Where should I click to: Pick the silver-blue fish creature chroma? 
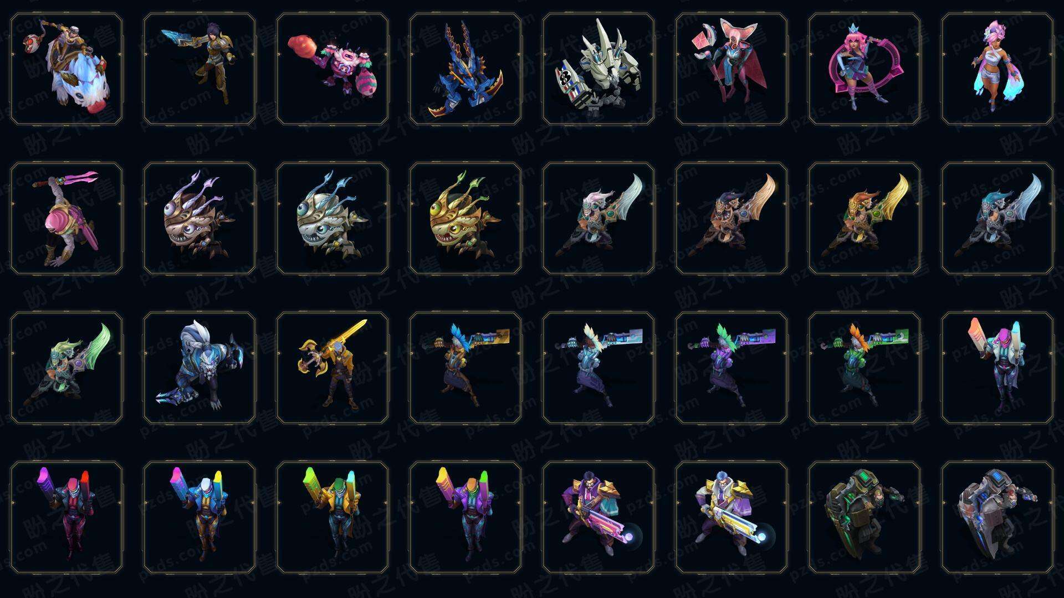click(332, 218)
